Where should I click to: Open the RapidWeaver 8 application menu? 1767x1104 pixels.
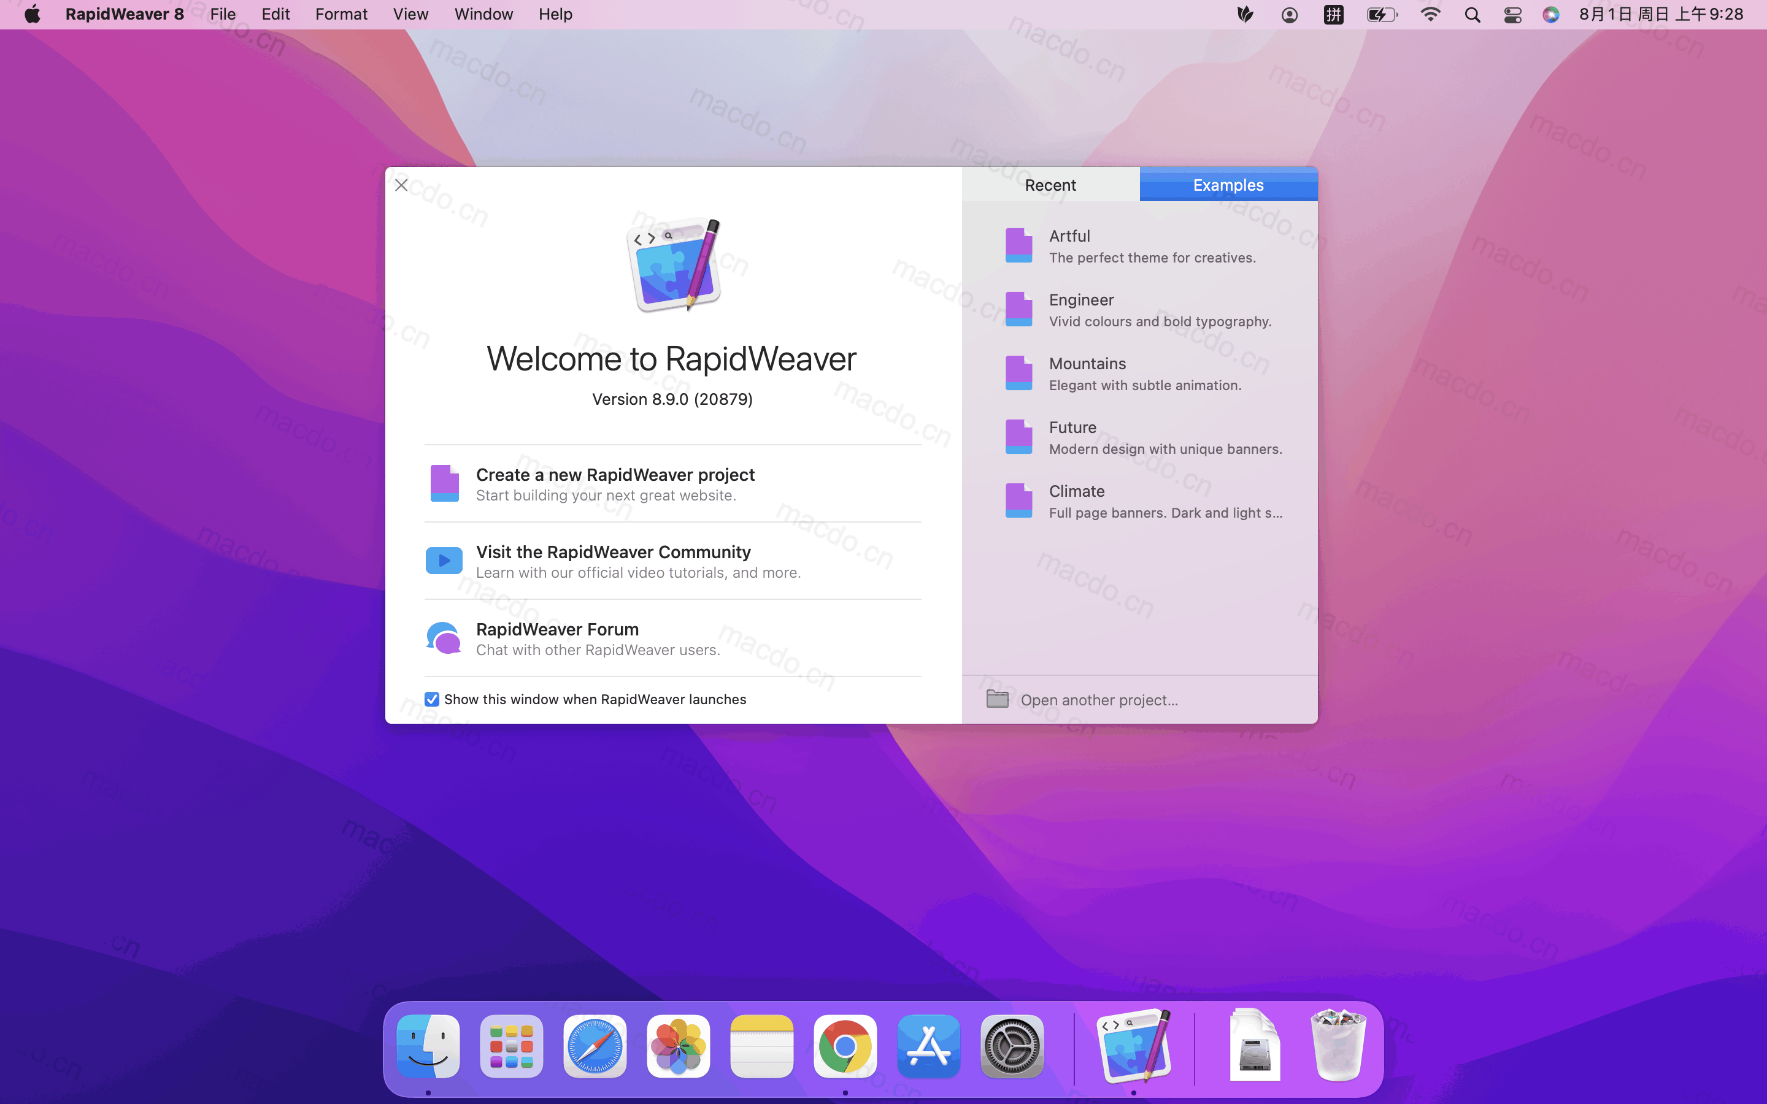[x=124, y=14]
